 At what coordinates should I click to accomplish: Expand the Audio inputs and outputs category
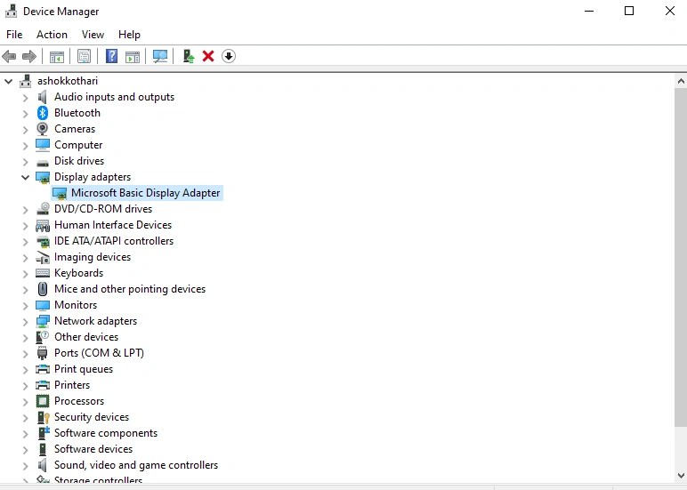click(x=26, y=97)
